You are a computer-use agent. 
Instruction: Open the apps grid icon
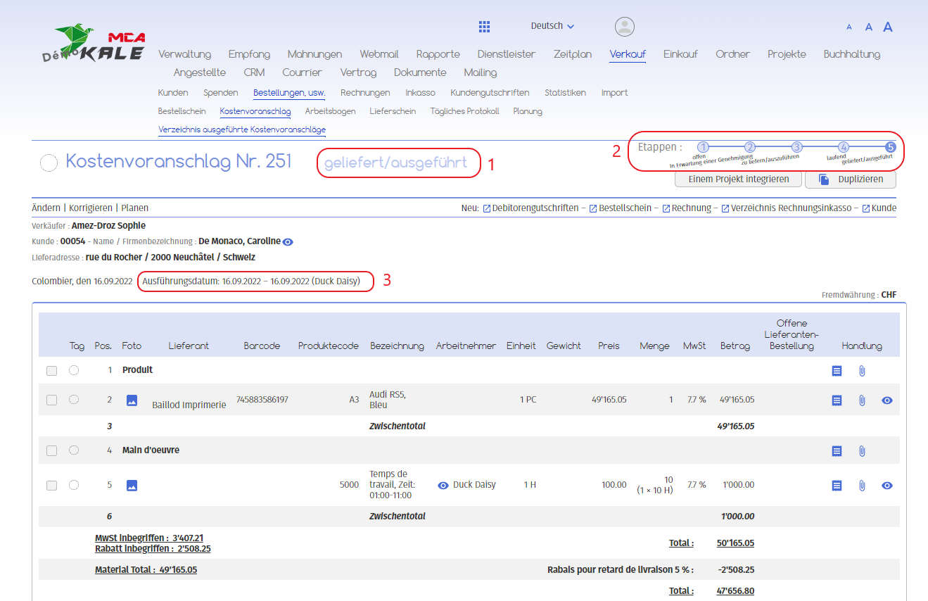484,27
